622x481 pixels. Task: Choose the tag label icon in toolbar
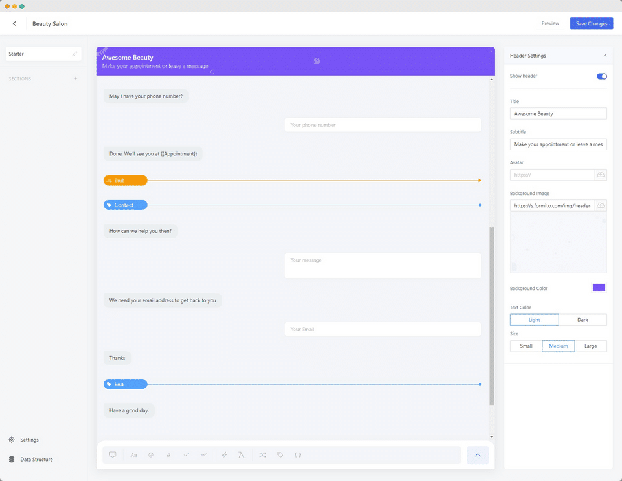280,455
